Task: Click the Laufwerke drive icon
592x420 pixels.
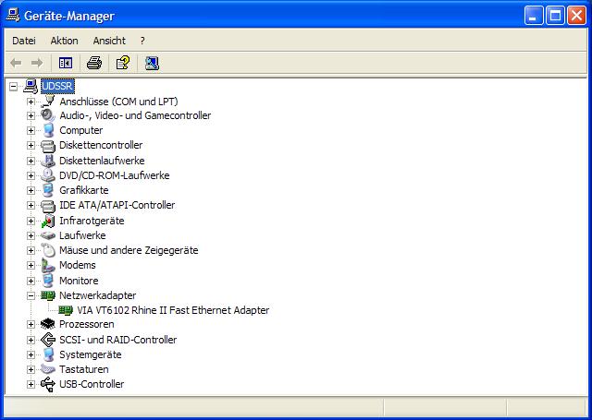Action: click(48, 235)
